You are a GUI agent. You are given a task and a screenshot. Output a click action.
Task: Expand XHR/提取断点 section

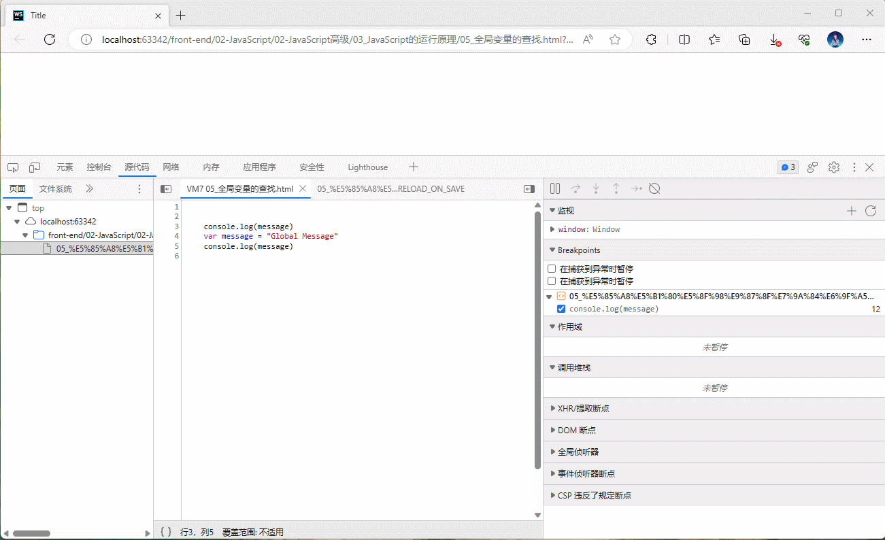tap(583, 409)
